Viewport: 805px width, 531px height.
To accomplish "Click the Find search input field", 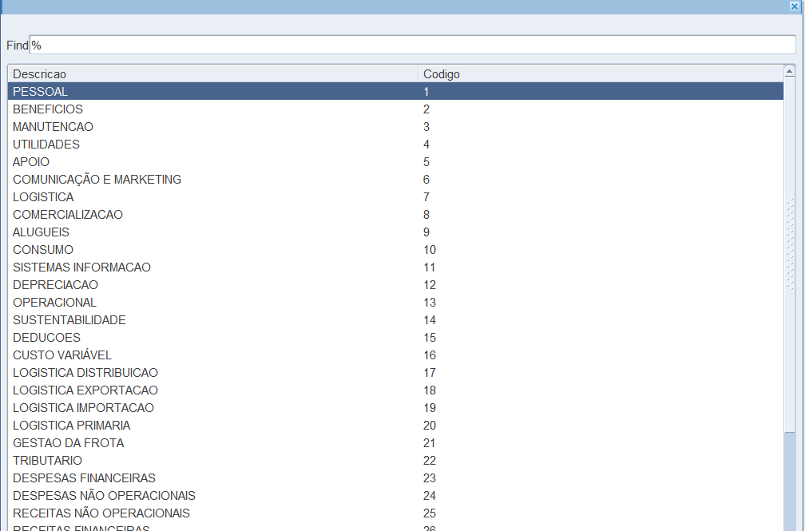I will [412, 46].
